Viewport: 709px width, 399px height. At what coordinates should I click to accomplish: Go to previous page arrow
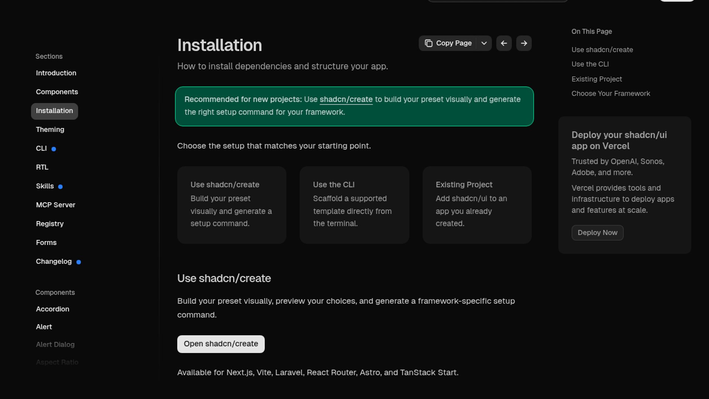504,43
